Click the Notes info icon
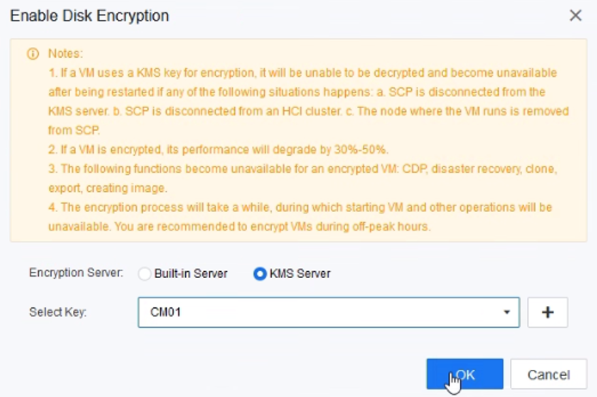Image resolution: width=597 pixels, height=397 pixels. tap(33, 54)
